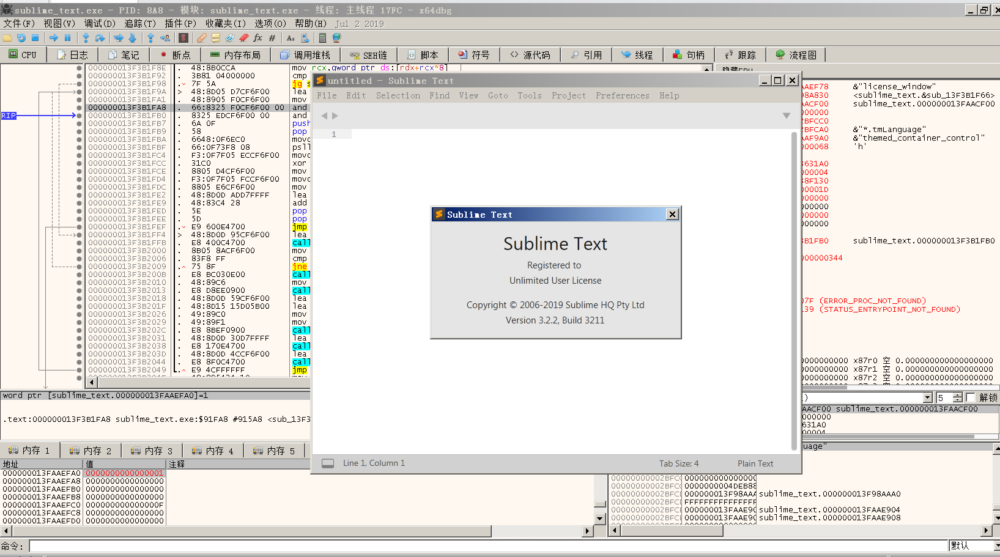Switch to the 日志 log tab
Image resolution: width=1000 pixels, height=557 pixels.
pyautogui.click(x=72, y=55)
